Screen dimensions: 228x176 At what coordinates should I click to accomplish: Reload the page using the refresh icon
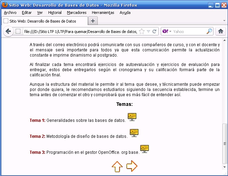155,32
